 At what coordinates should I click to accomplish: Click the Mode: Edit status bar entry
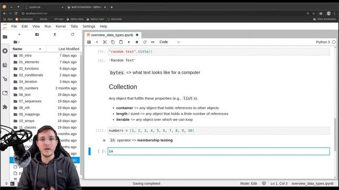tap(248, 184)
